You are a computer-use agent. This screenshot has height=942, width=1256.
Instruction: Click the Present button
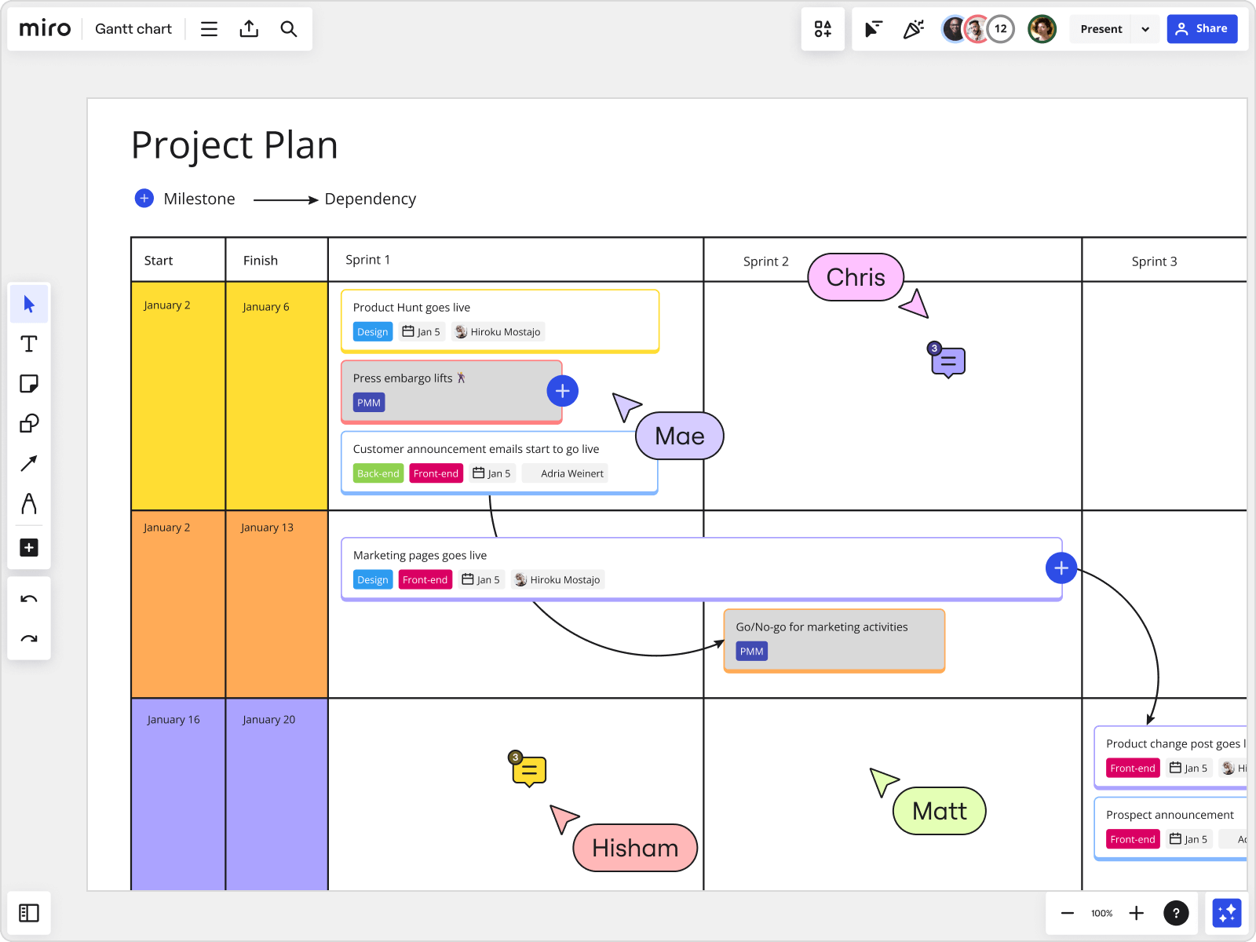[x=1101, y=29]
